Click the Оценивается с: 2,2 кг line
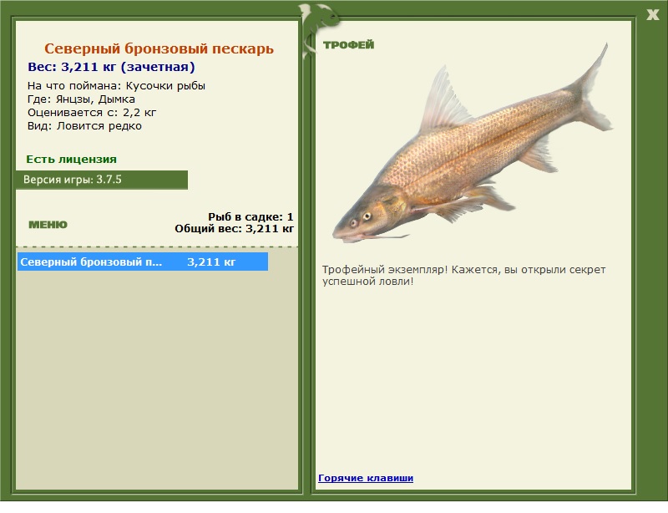 click(x=92, y=112)
